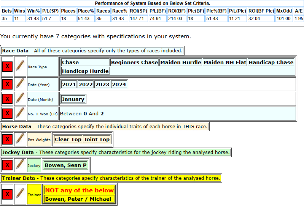The image size is (304, 206).
Task: Click the 147.71 ROI(SP) value cell
Action: pos(138,19)
